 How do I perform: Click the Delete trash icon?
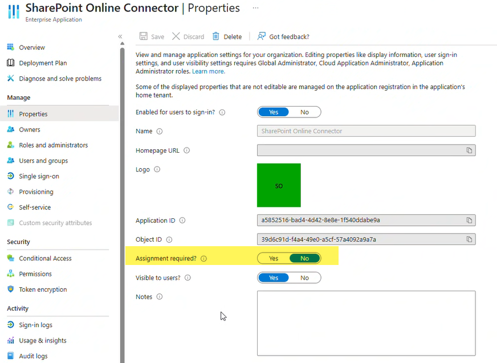coord(216,36)
